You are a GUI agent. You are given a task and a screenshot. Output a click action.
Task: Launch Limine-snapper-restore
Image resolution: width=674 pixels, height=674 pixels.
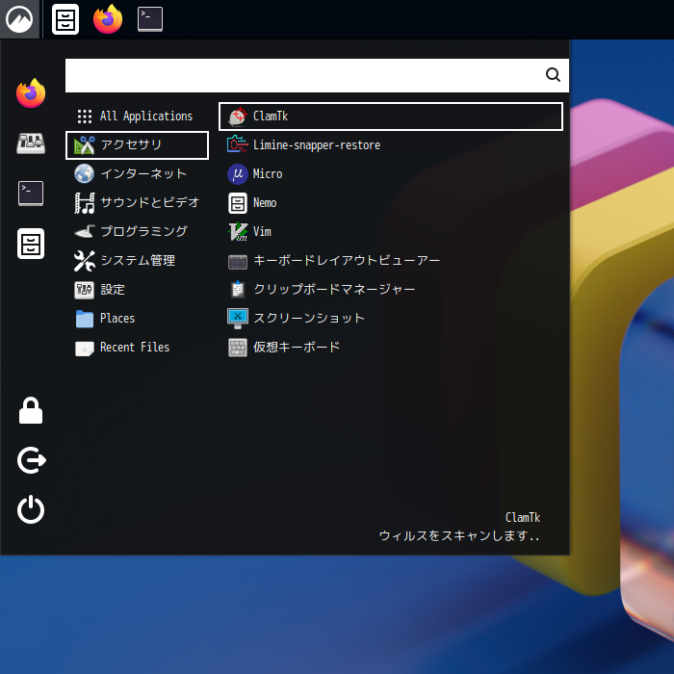pyautogui.click(x=391, y=145)
